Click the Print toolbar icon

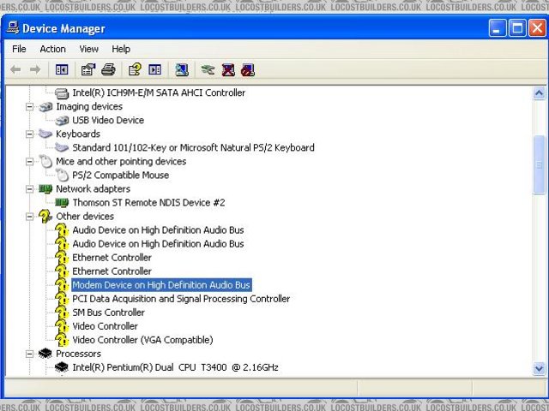pos(108,69)
